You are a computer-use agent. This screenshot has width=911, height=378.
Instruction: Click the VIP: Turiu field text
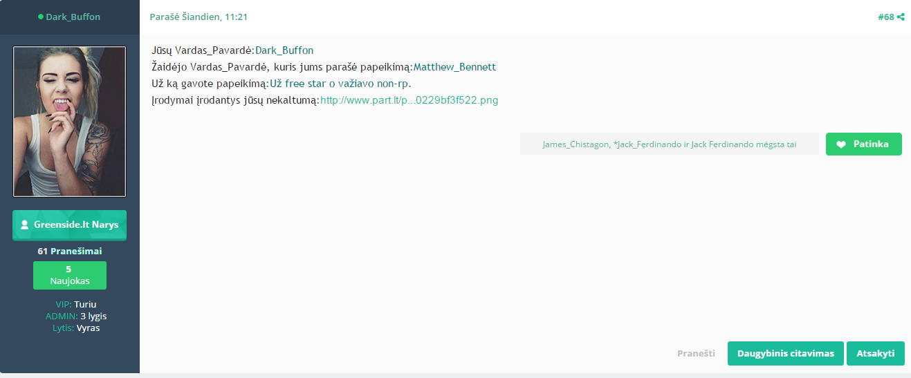pos(75,304)
